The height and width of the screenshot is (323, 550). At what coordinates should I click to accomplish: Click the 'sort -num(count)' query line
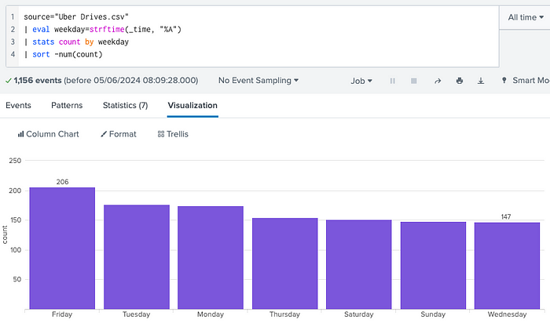click(64, 54)
